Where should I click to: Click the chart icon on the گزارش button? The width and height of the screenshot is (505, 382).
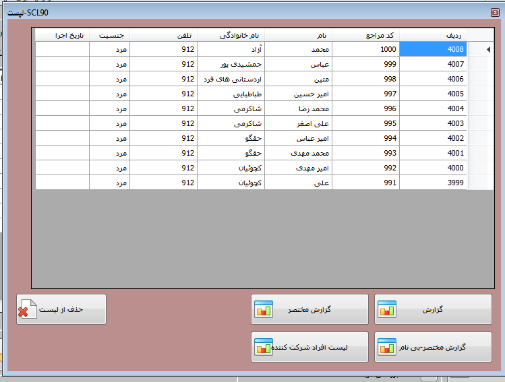pos(387,309)
